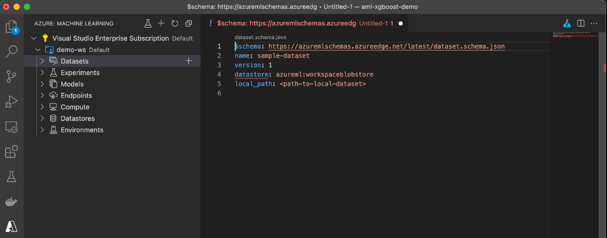Click the flask icon in Machine Learning header
This screenshot has height=238, width=607.
[147, 24]
